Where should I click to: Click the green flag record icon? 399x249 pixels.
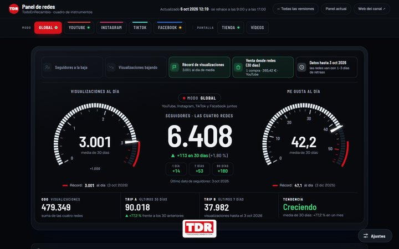tap(175, 68)
